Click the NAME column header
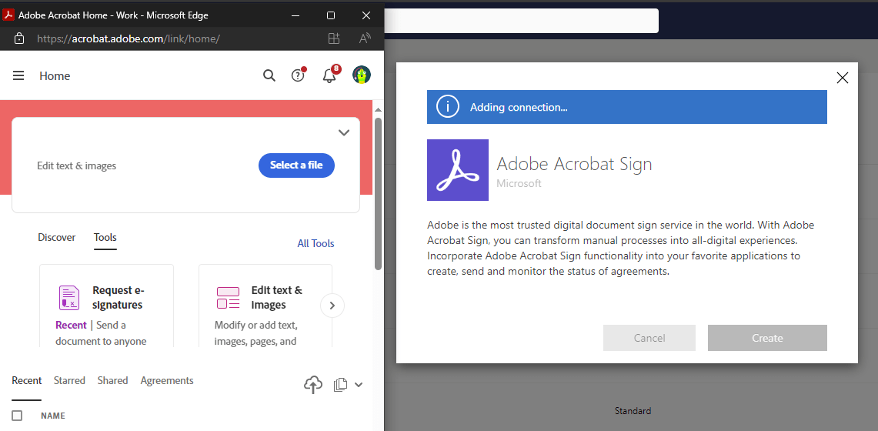Screen dimensions: 878x431 (53, 416)
